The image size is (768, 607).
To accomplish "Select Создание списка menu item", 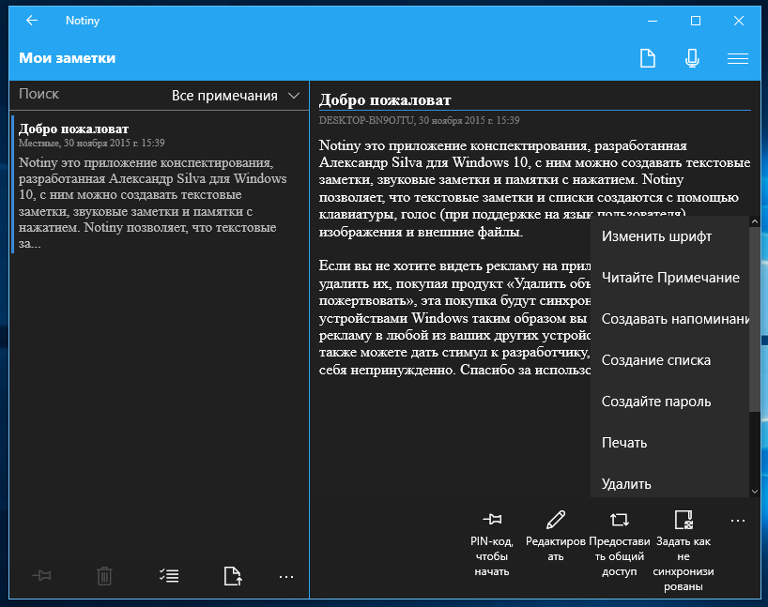I will tap(670, 360).
